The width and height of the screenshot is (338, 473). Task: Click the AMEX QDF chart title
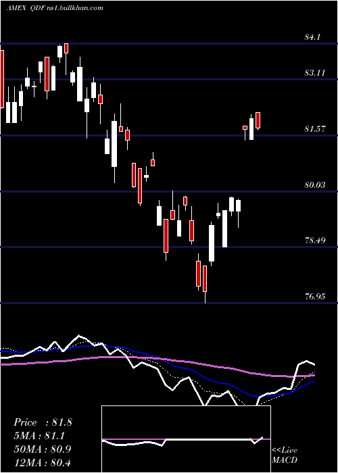click(55, 8)
